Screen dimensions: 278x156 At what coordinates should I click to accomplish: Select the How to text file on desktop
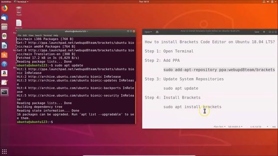click(19, 24)
